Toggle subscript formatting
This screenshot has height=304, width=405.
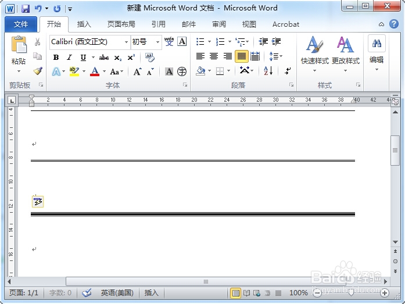[x=118, y=58]
